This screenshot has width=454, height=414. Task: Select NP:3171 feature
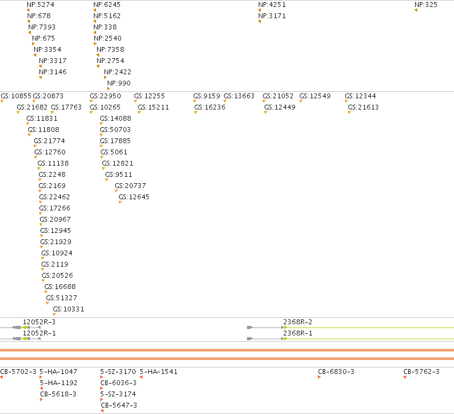tap(272, 16)
